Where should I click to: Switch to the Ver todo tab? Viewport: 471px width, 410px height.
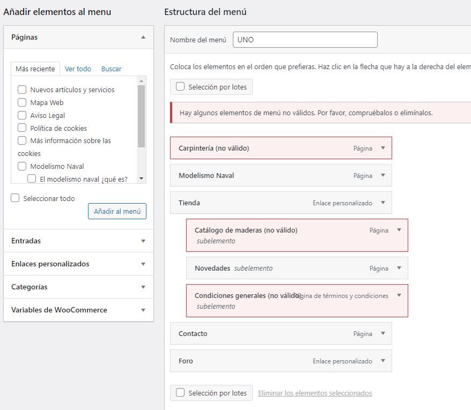click(x=78, y=69)
